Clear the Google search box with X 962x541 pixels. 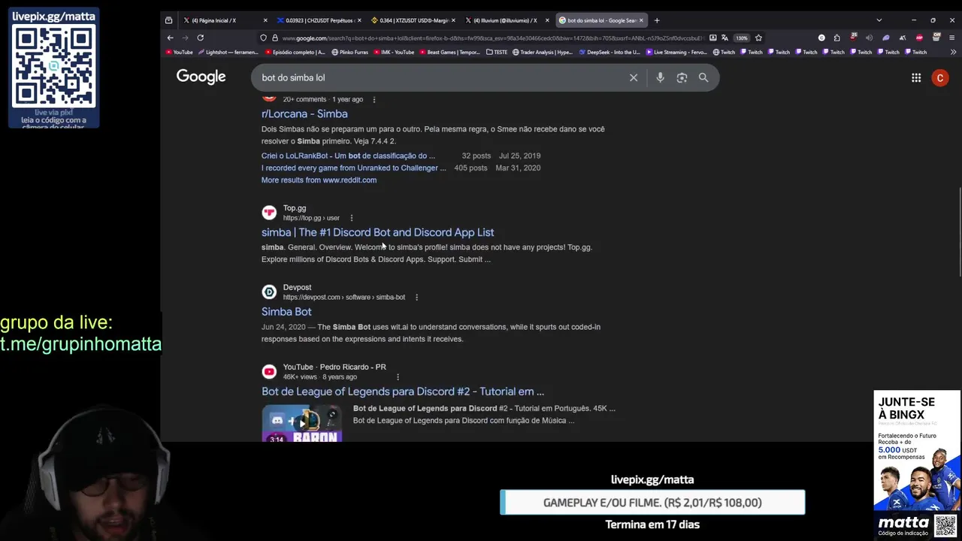point(634,77)
